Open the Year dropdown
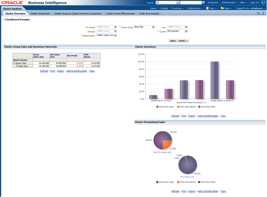This screenshot has width=267, height=197. [x=186, y=27]
